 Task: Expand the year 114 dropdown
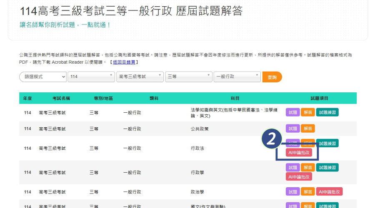point(91,77)
